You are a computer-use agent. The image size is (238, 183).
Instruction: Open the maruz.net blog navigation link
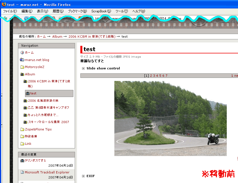pyautogui.click(x=37, y=60)
